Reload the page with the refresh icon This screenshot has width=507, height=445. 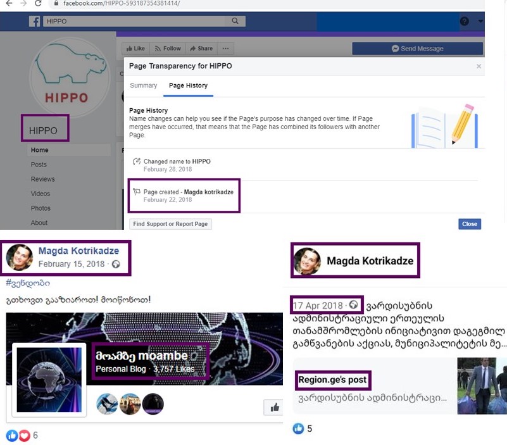coord(38,3)
